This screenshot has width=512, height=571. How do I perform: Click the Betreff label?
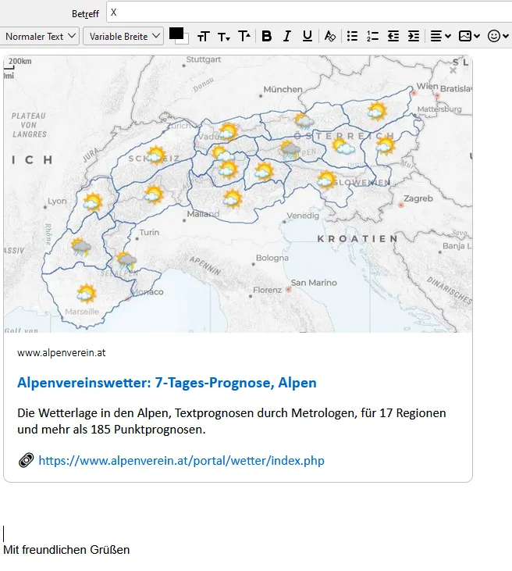[x=86, y=14]
